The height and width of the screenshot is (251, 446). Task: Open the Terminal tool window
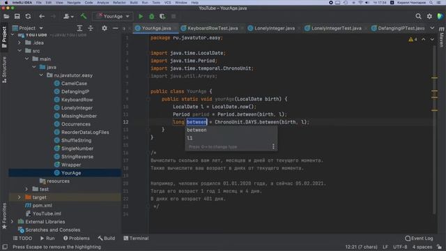136,238
